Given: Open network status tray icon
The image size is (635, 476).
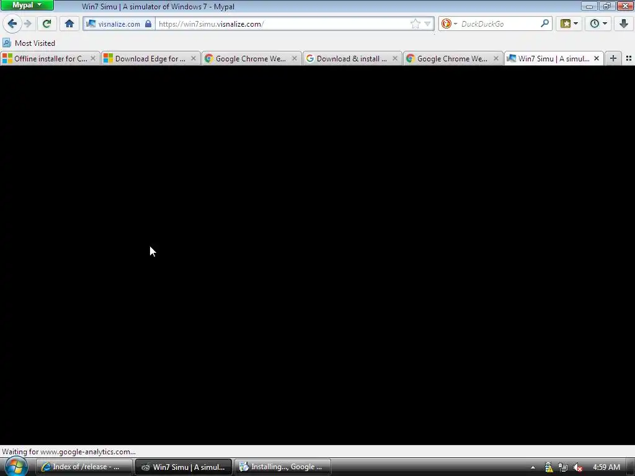Looking at the screenshot, I should tap(563, 467).
